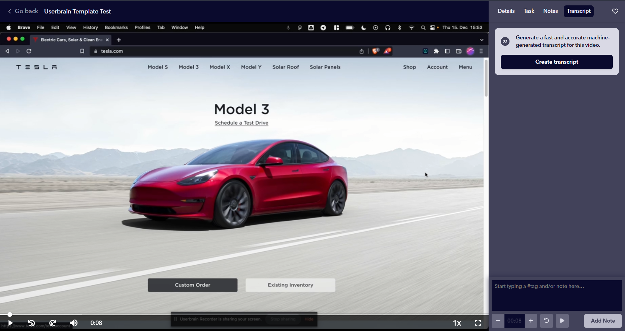Open Model X in Tesla navigation
Screen dimensions: 625x331
coord(220,67)
